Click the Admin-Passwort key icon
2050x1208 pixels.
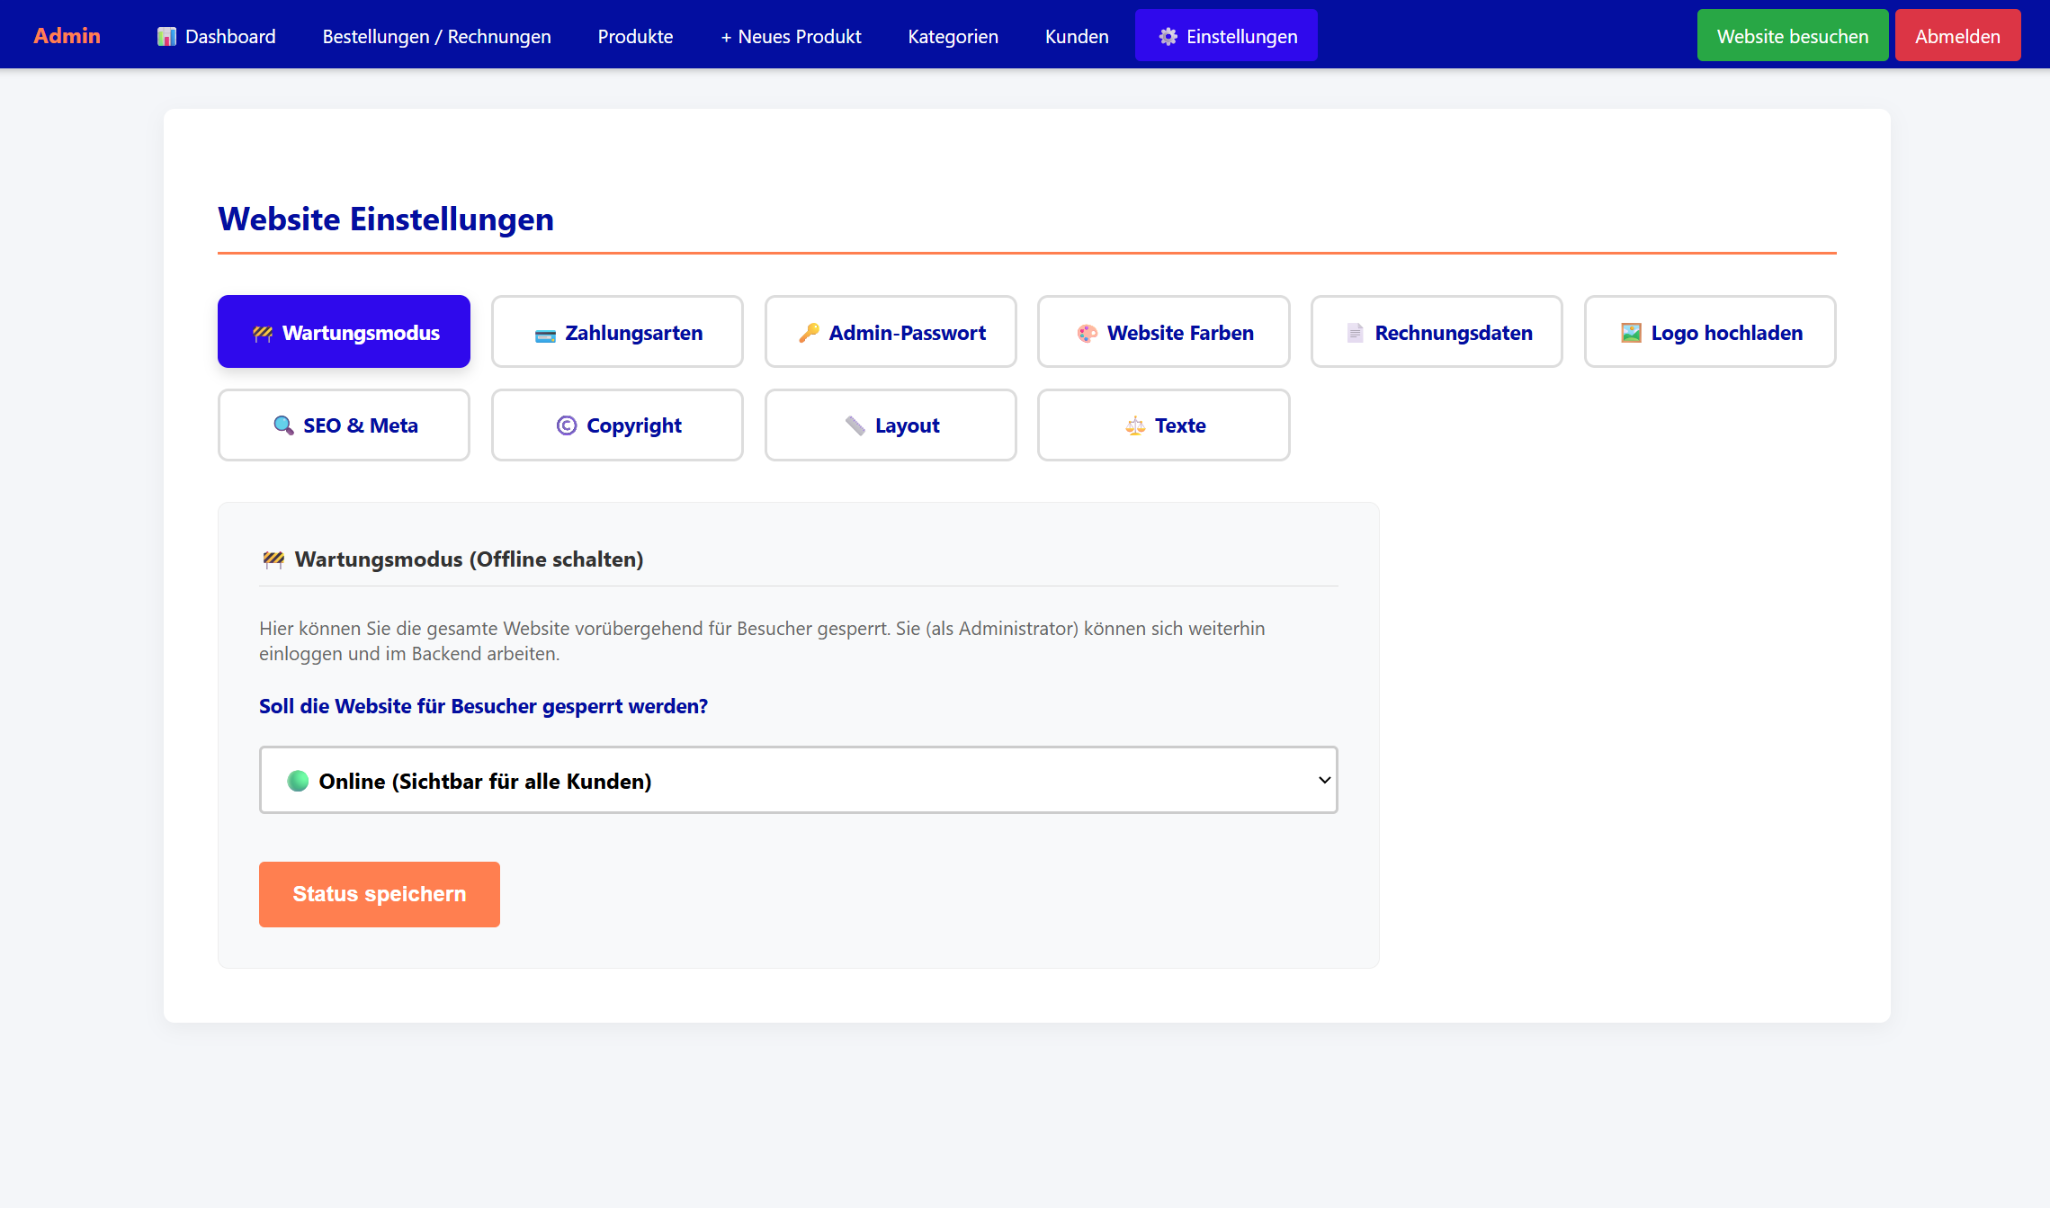pyautogui.click(x=809, y=332)
